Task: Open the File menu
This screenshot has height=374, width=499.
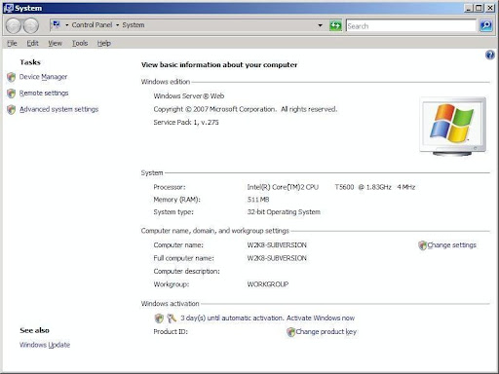Action: (12, 43)
